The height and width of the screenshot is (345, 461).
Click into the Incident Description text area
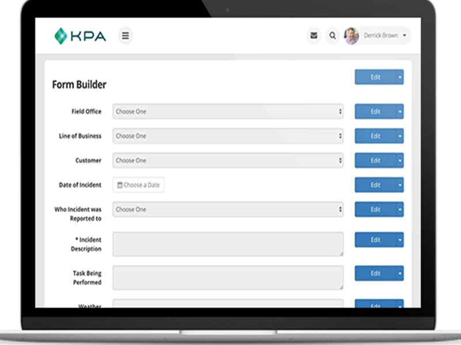pos(228,244)
